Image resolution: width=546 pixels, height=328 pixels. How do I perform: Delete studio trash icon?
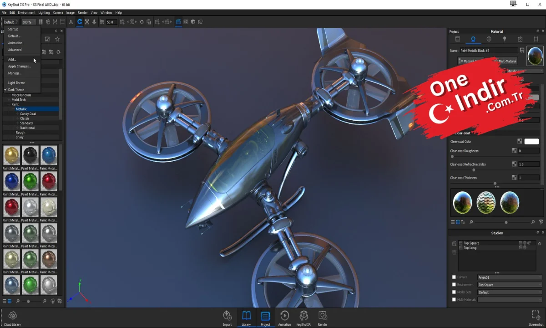454,252
